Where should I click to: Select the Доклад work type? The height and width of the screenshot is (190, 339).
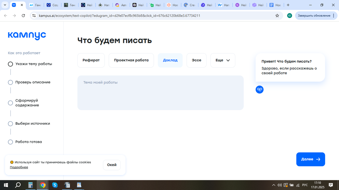[170, 60]
